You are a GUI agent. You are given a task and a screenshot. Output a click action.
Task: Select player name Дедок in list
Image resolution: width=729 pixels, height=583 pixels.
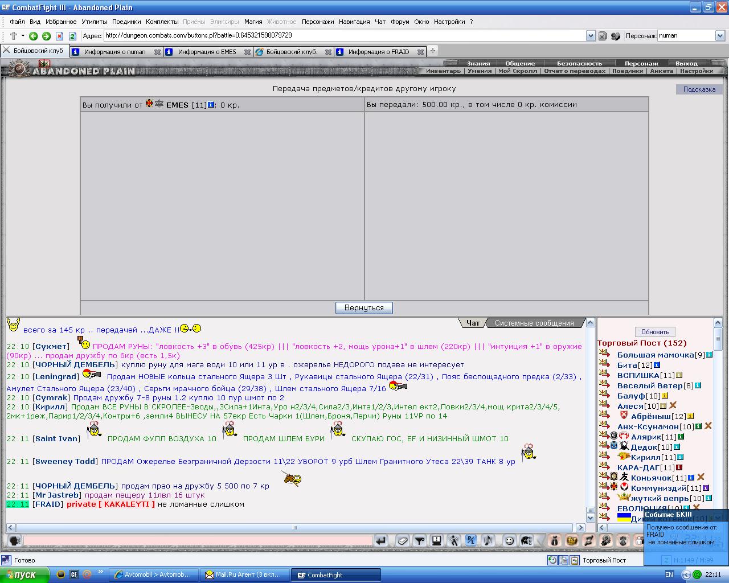pos(644,447)
